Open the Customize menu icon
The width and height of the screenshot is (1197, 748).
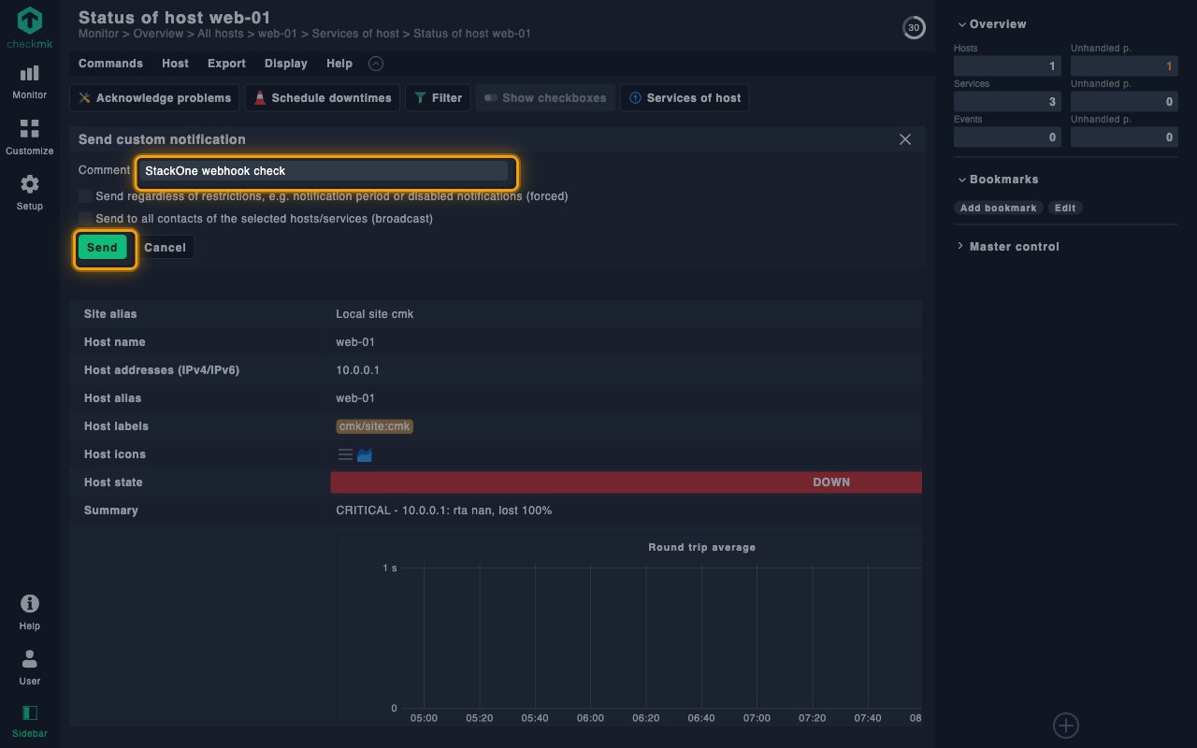[30, 137]
